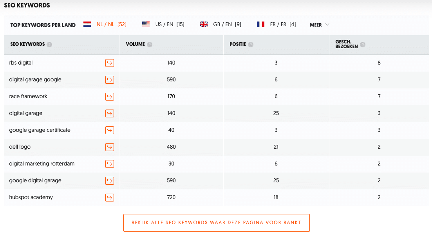Expand the MEER countries dropdown
Image resolution: width=432 pixels, height=232 pixels.
pyautogui.click(x=320, y=25)
